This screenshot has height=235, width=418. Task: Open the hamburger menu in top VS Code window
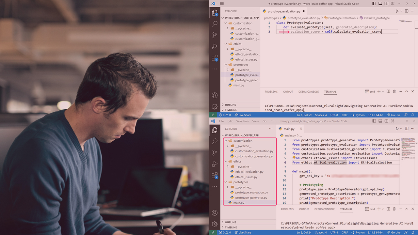(x=222, y=4)
